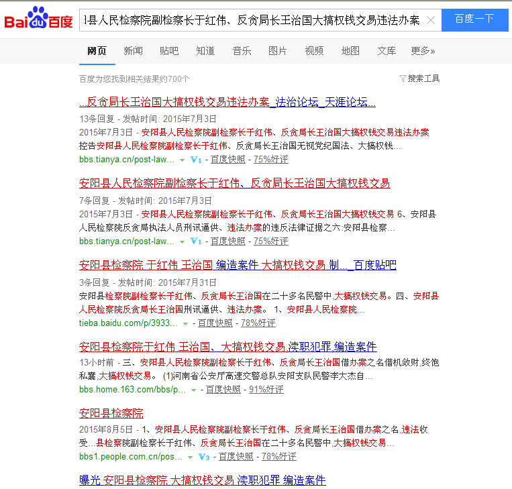Select the 地图 tab

point(350,51)
